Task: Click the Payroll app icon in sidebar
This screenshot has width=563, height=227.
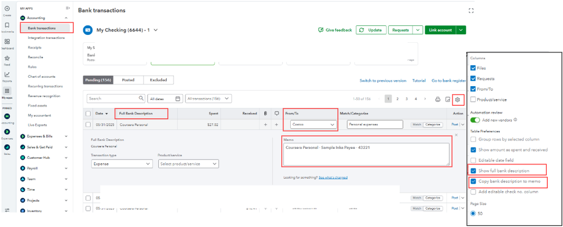Action: tap(23, 168)
